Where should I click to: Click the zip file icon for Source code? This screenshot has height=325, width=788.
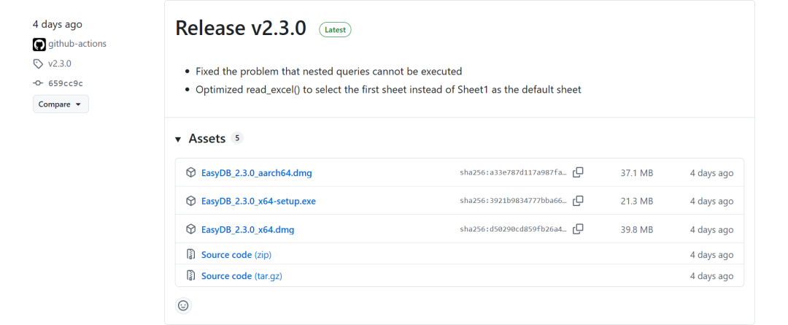click(x=190, y=255)
